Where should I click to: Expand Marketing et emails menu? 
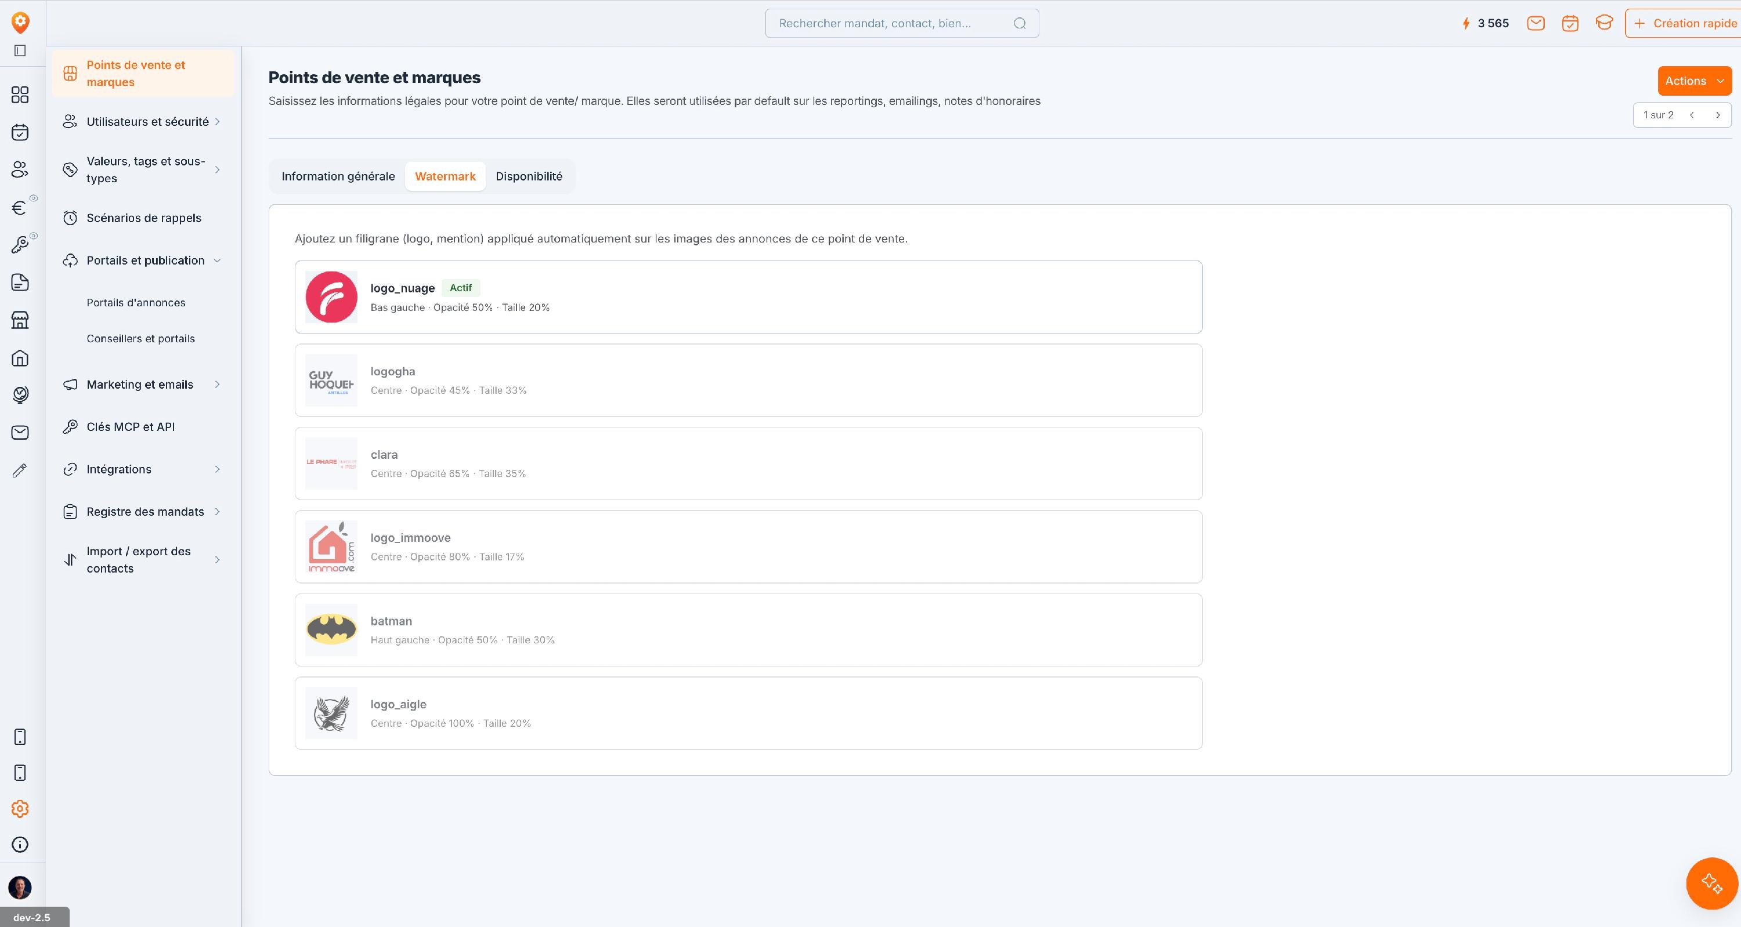click(x=143, y=385)
